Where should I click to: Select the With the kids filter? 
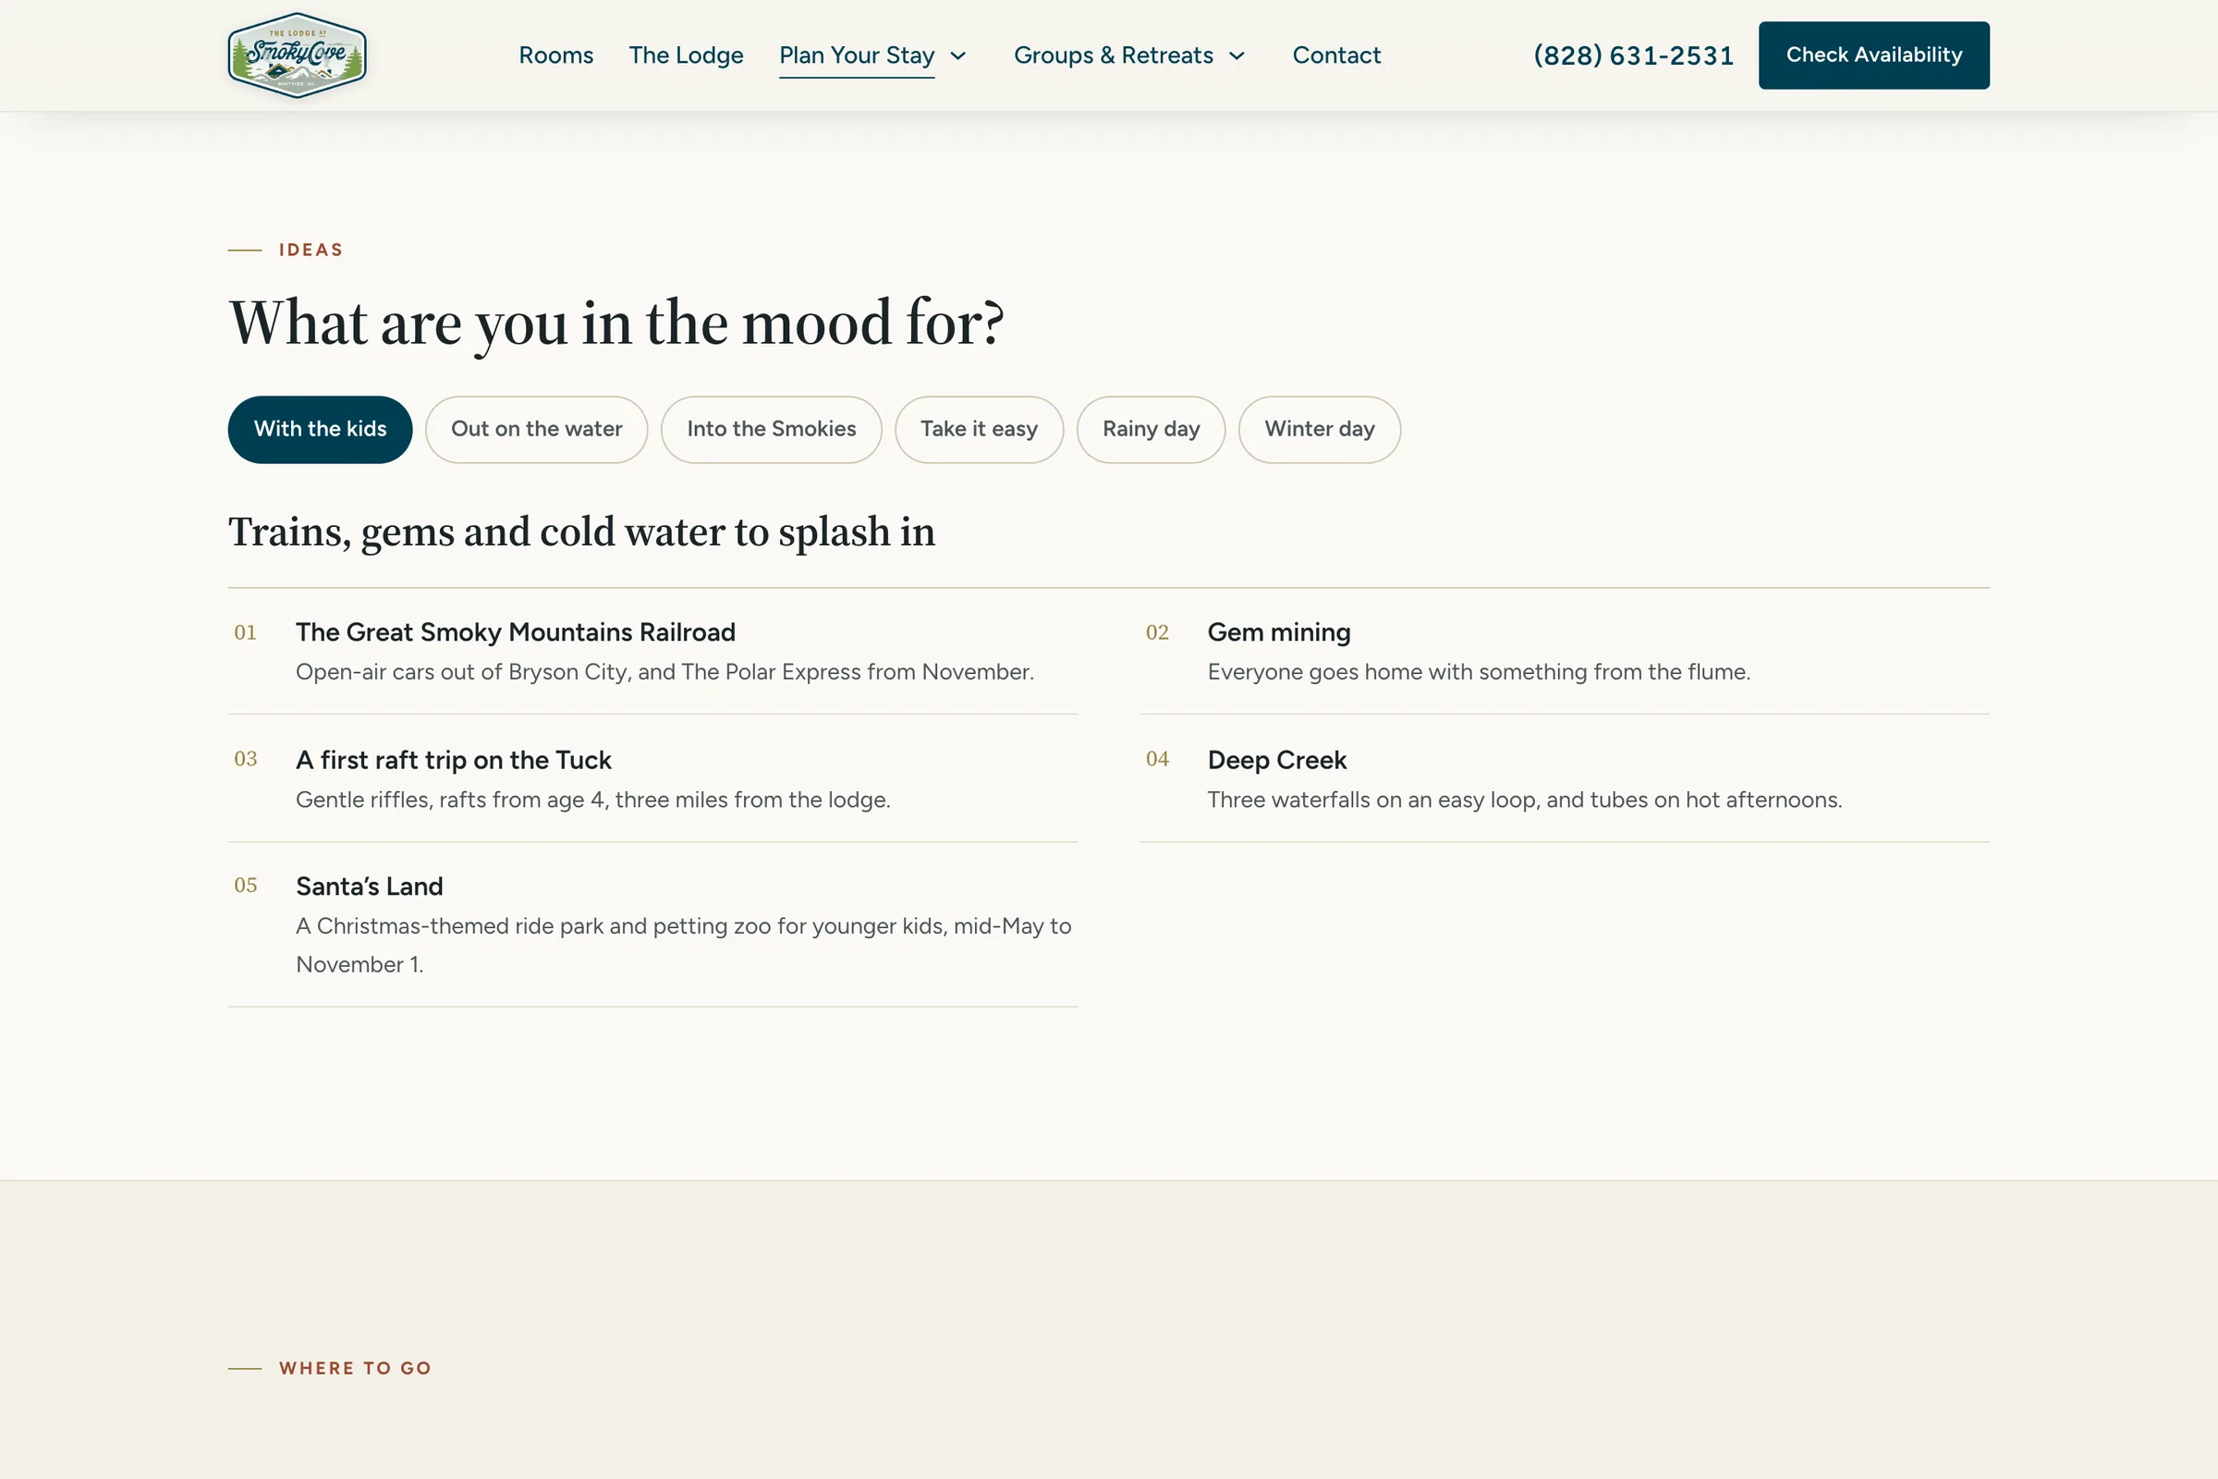click(x=320, y=429)
